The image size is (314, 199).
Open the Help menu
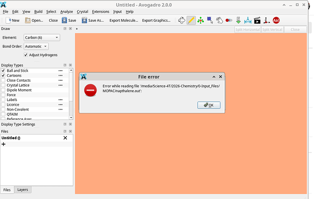click(130, 12)
